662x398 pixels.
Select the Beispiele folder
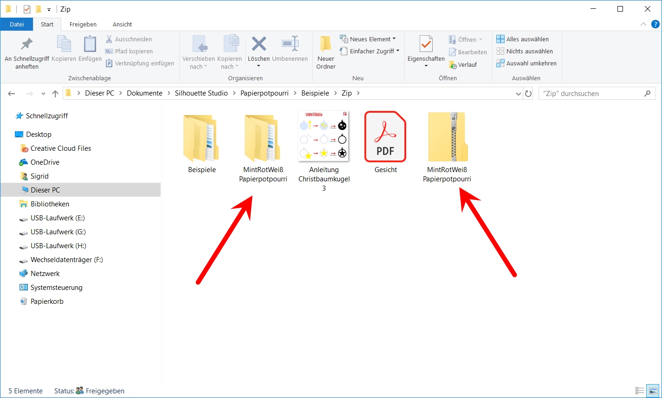click(x=202, y=143)
